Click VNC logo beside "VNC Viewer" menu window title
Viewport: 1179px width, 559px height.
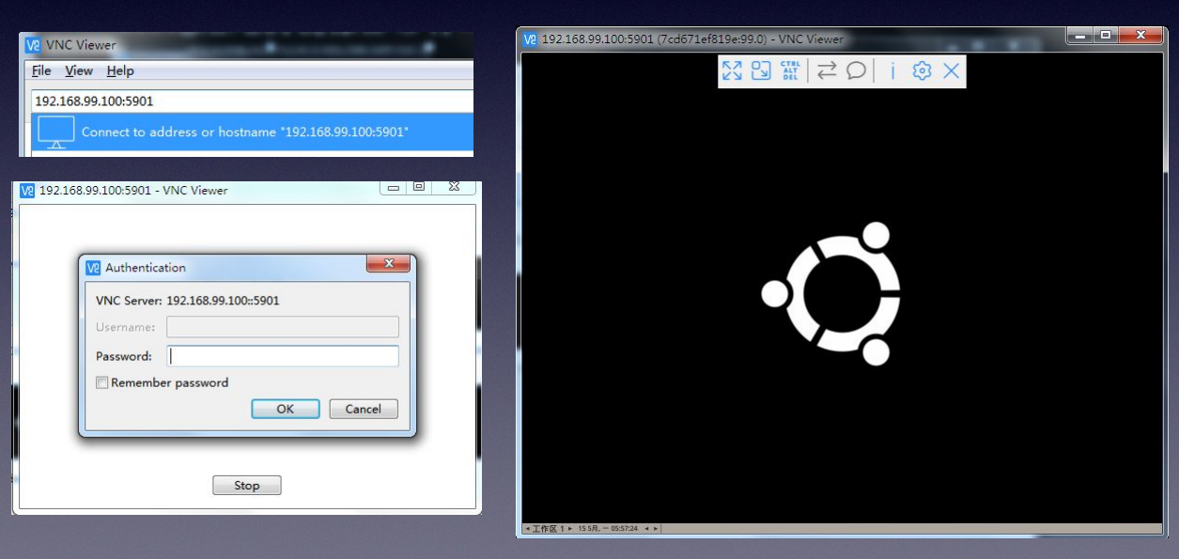34,45
